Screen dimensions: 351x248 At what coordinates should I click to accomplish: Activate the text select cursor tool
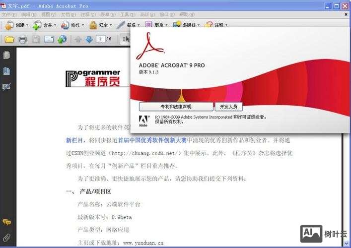pyautogui.click(x=126, y=39)
